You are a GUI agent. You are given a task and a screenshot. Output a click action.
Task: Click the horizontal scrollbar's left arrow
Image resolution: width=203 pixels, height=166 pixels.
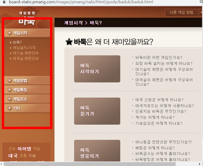tap(2, 164)
